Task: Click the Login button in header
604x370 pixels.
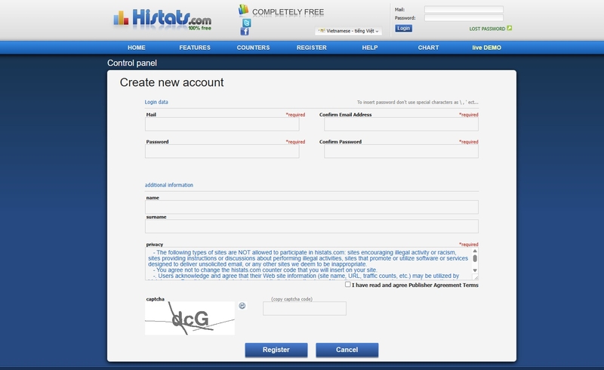Action: click(x=403, y=28)
